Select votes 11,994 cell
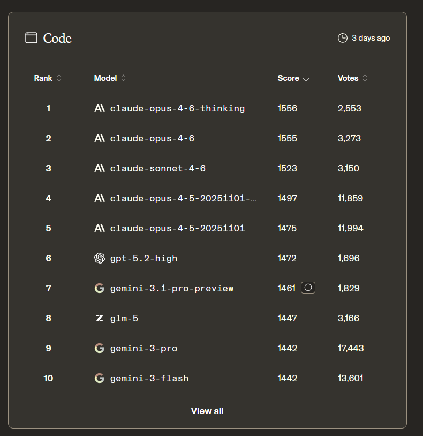 click(x=351, y=228)
